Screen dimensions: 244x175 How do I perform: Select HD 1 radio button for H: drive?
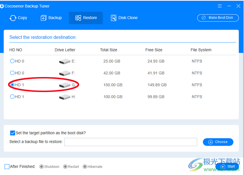(x=12, y=97)
